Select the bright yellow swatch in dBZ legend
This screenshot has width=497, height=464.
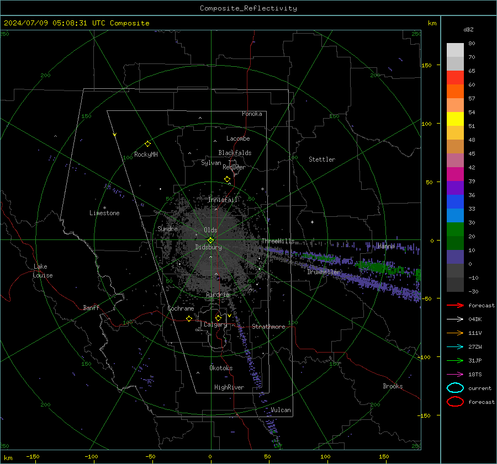click(x=455, y=119)
